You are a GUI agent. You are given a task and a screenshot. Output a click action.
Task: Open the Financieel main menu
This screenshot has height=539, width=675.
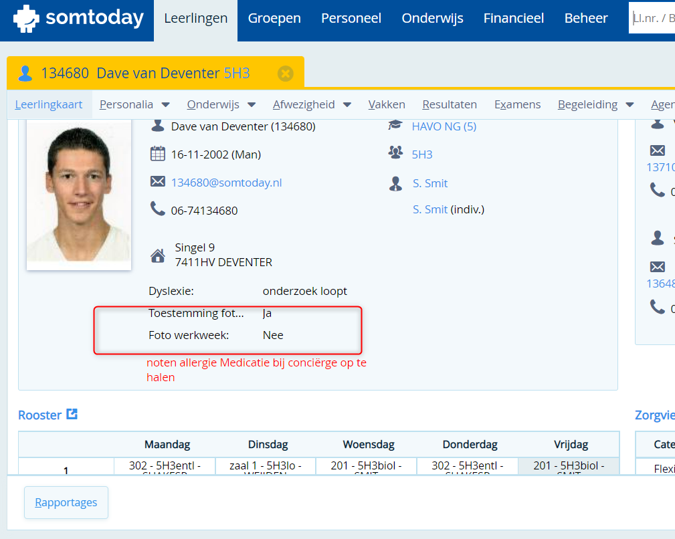[514, 19]
